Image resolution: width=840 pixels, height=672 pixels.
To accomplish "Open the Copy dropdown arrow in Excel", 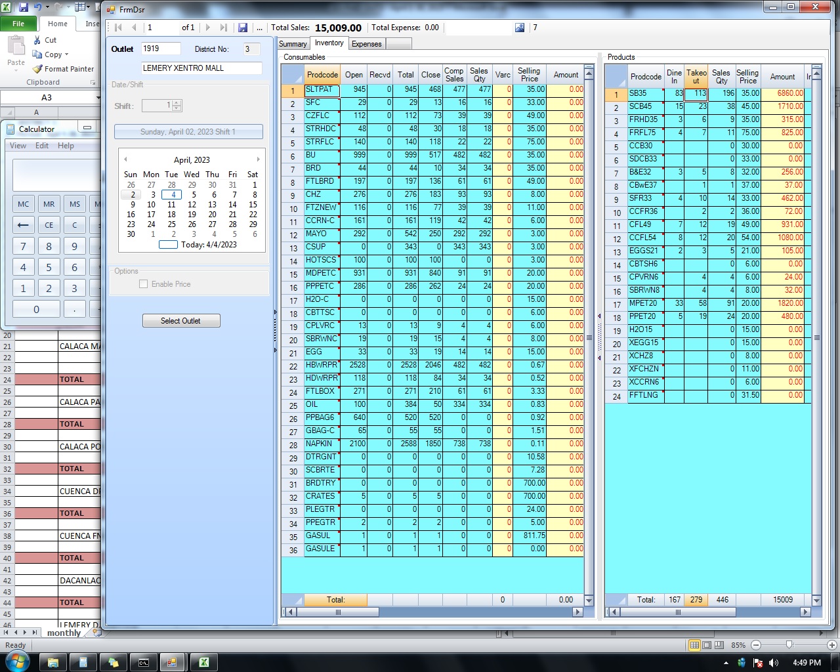I will 66,54.
